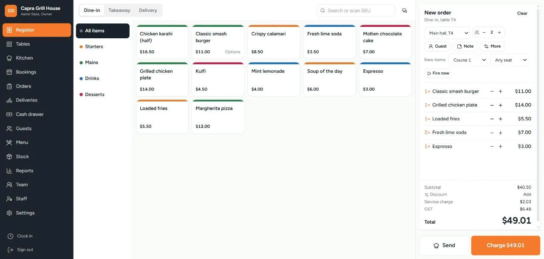544x259 pixels.
Task: Add Soup of the day to order
Action: [x=330, y=79]
